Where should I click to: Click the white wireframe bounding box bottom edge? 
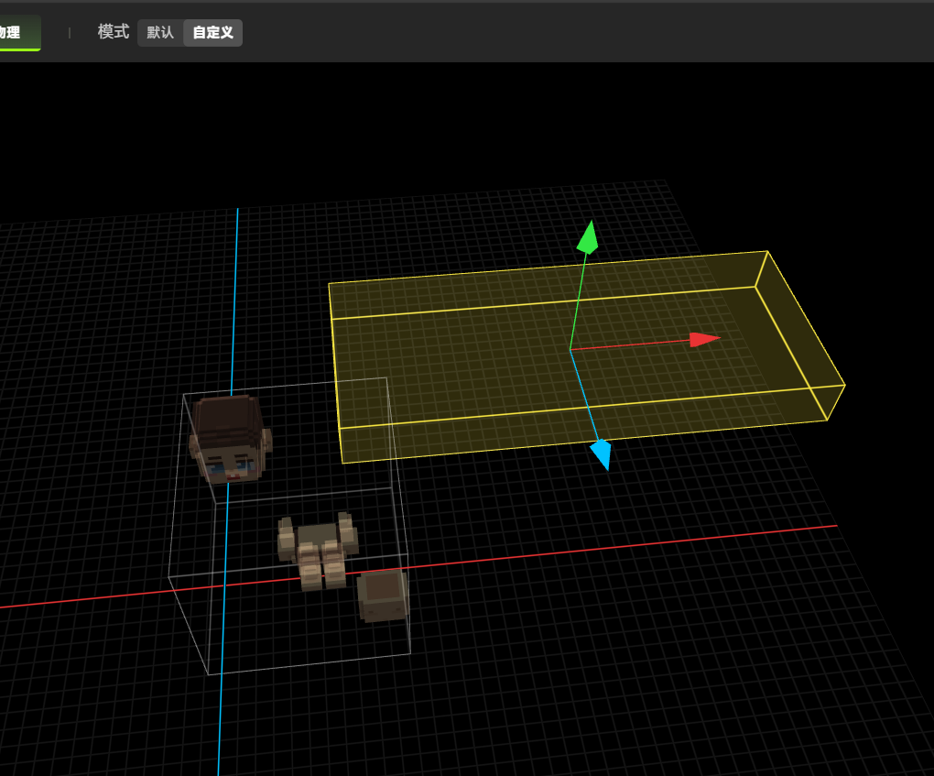pyautogui.click(x=310, y=664)
